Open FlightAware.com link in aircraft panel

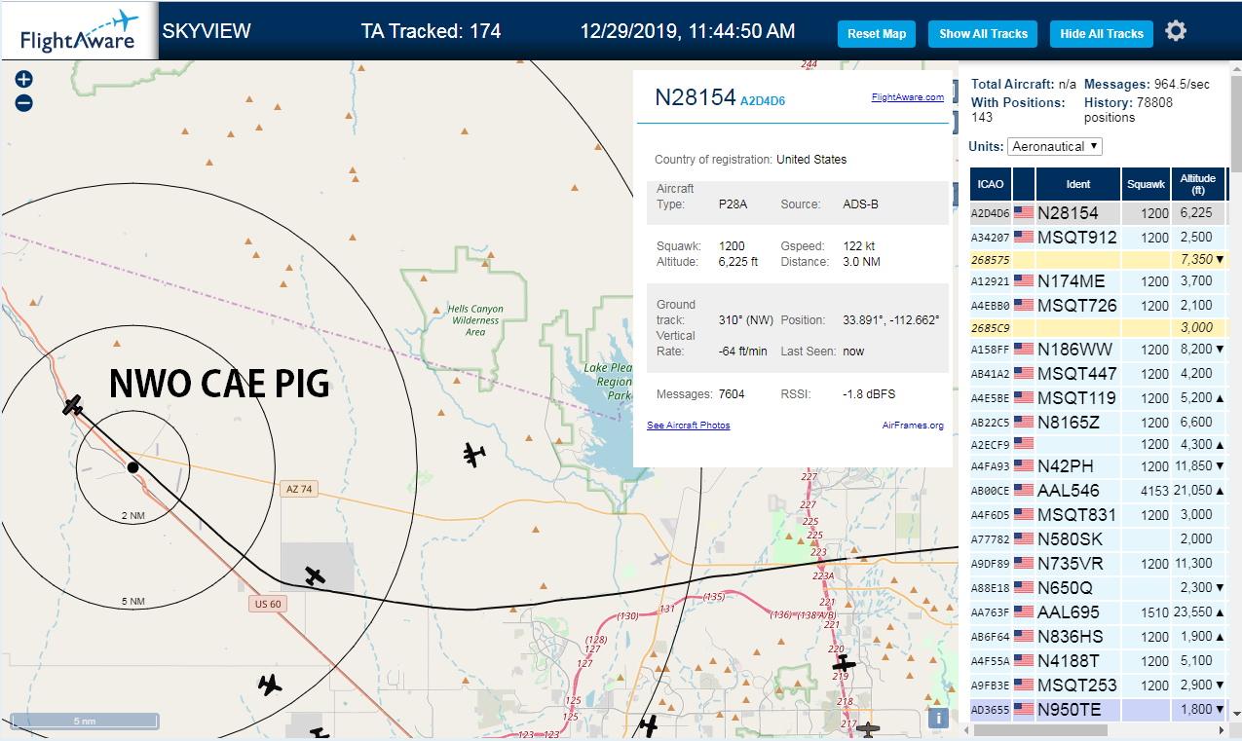(907, 97)
